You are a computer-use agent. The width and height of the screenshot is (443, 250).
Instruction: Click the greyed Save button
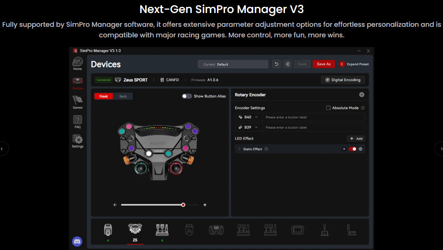(302, 64)
